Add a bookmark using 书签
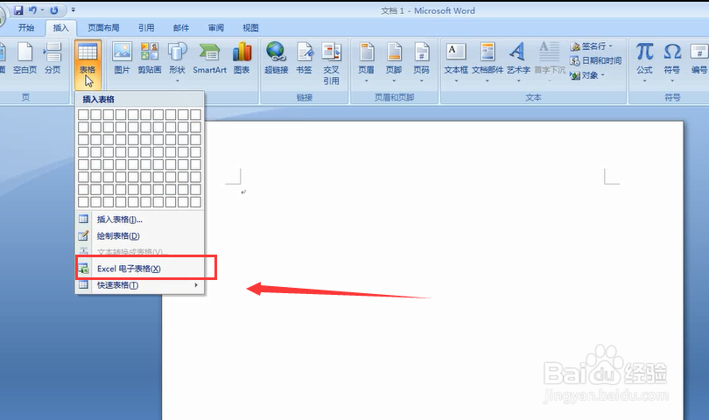The width and height of the screenshot is (709, 420). (305, 58)
